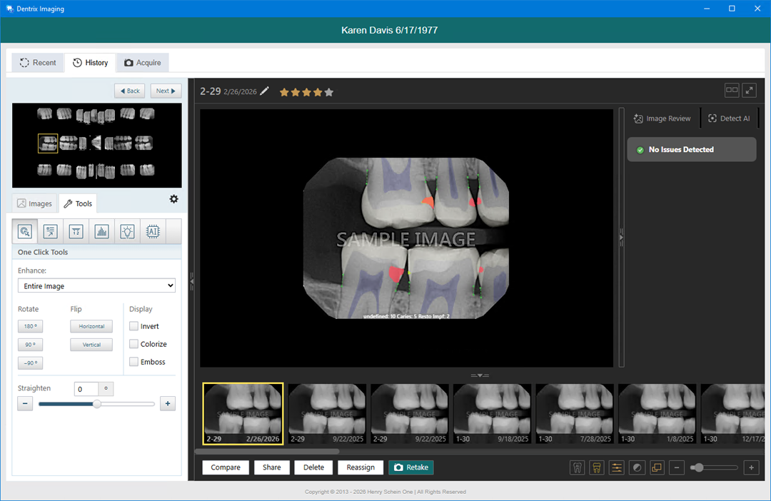The width and height of the screenshot is (771, 501).
Task: Click the gold crown tooth icon
Action: 596,467
